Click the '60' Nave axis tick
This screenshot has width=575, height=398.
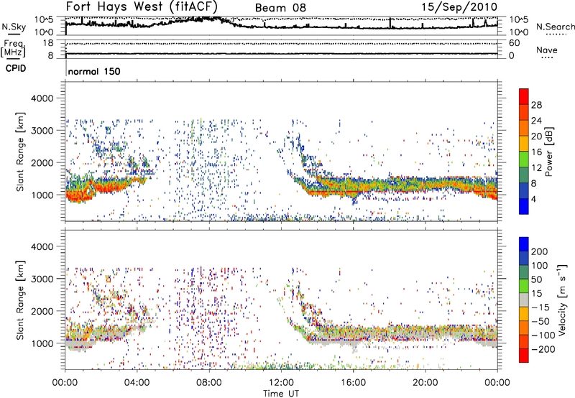pyautogui.click(x=514, y=43)
